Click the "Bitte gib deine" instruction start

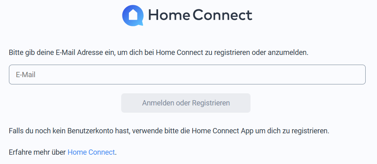pyautogui.click(x=29, y=53)
